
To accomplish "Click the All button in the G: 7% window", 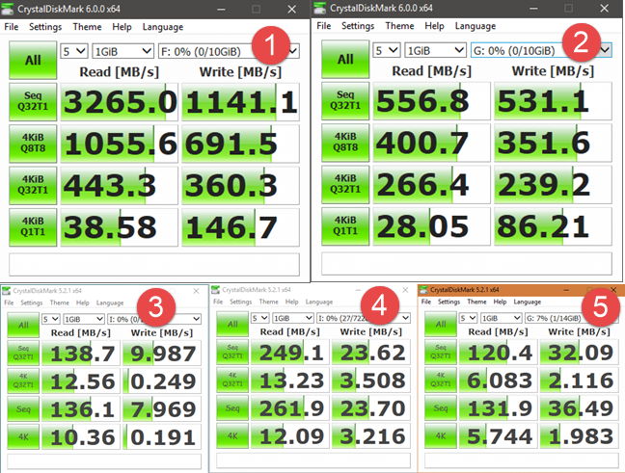I will [441, 325].
